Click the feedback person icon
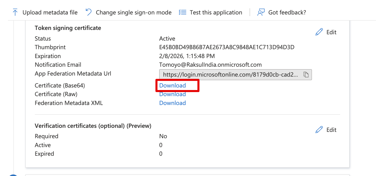376x176 pixels. (x=261, y=12)
